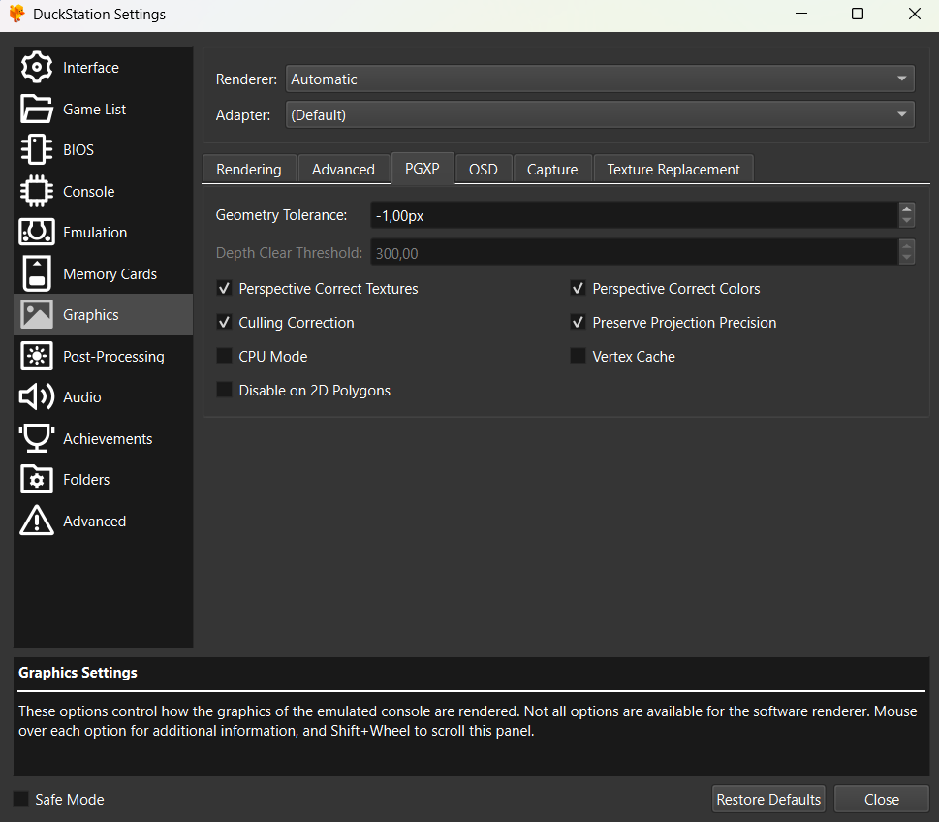Go to Texture Replacement tab
This screenshot has height=822, width=939.
(673, 169)
